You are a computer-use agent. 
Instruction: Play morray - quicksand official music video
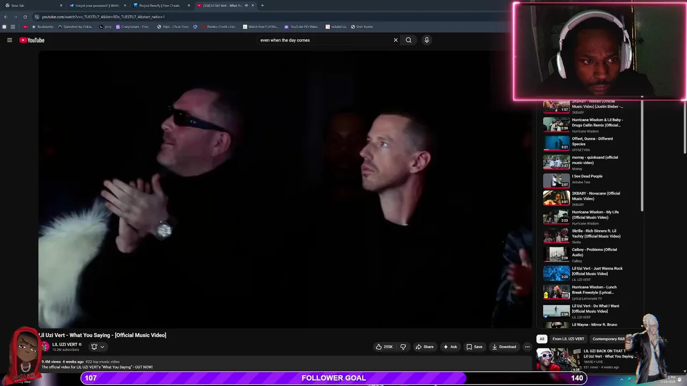pos(584,162)
